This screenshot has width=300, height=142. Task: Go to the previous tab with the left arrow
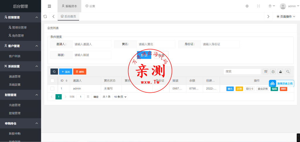point(53,17)
